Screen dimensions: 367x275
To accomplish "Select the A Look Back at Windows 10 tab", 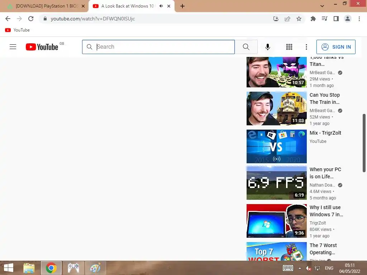I will pos(128,6).
